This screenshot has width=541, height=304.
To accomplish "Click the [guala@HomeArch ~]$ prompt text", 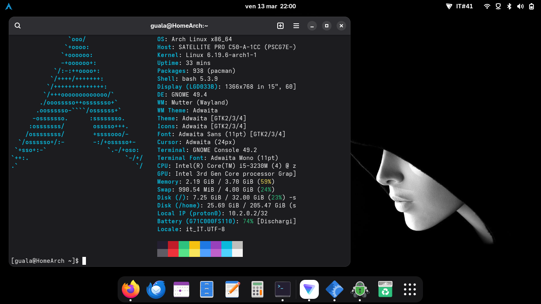I will point(45,261).
